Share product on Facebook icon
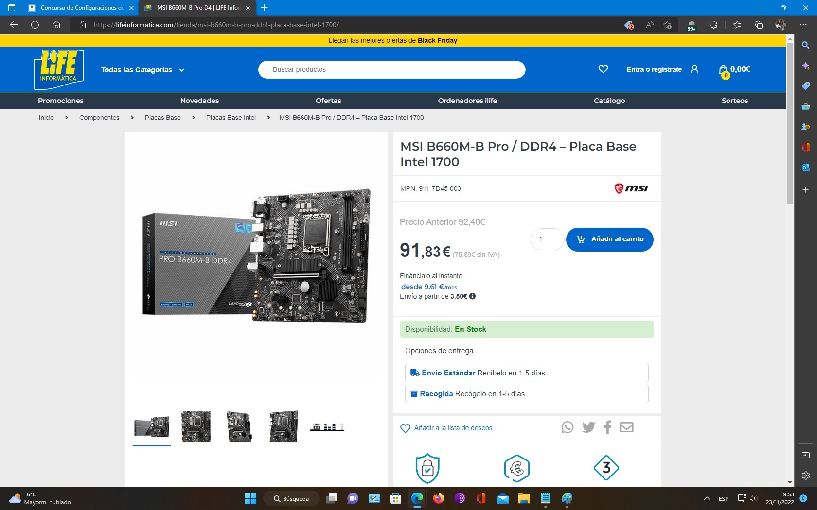This screenshot has height=510, width=817. 607,427
